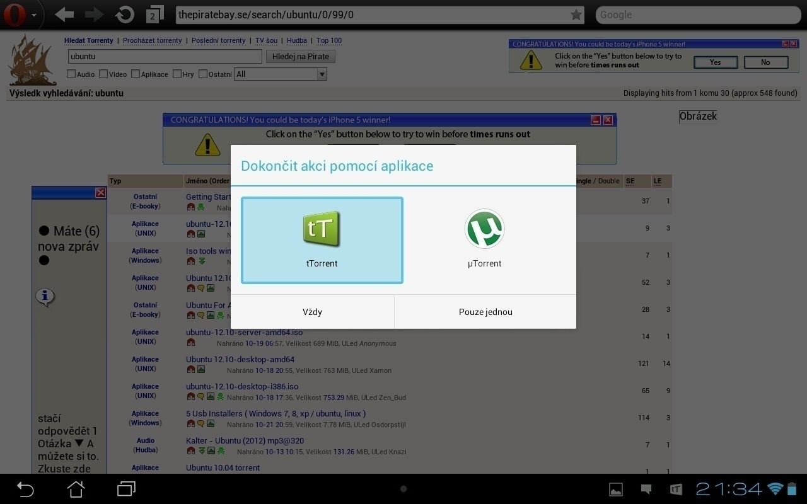
Task: Minimize the center CONGRATULATIONS ad banner
Action: pos(595,120)
